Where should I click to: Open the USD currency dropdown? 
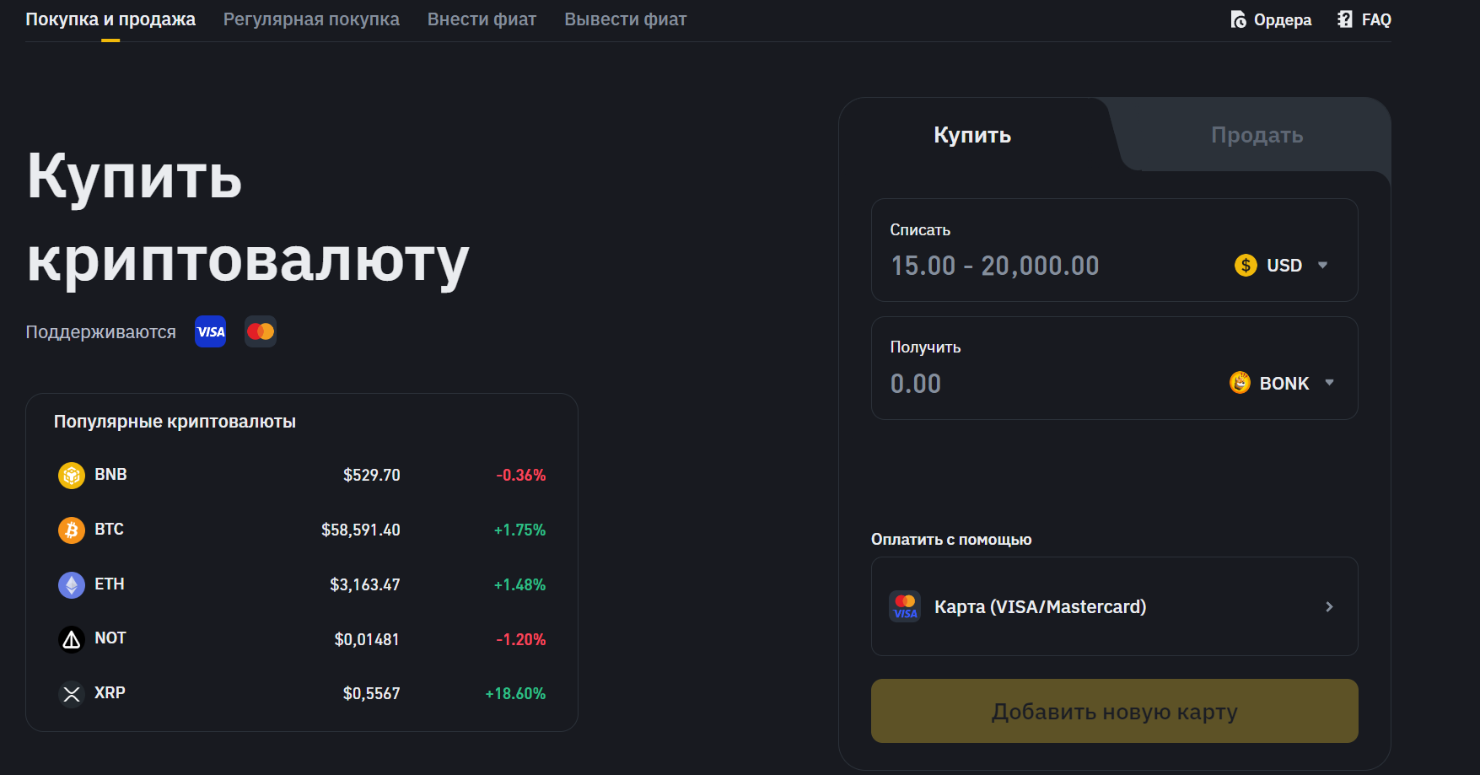click(x=1282, y=266)
